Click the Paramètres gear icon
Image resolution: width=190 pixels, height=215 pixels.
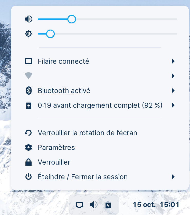point(28,148)
